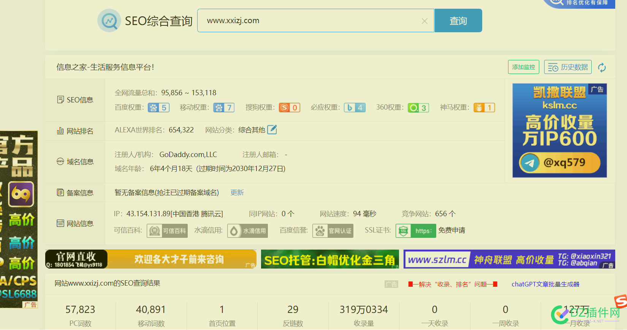Open the www.szlm.cc 神舟联盟 ad banner

[x=509, y=259]
